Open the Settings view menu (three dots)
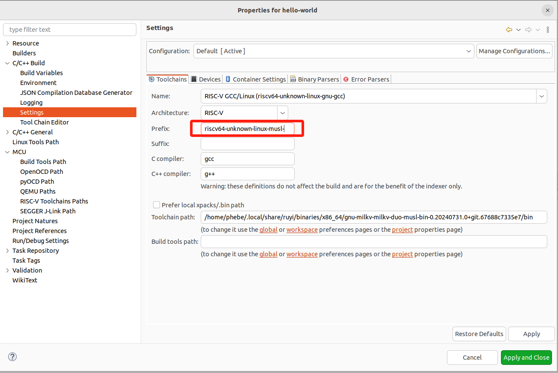558x373 pixels. click(548, 30)
